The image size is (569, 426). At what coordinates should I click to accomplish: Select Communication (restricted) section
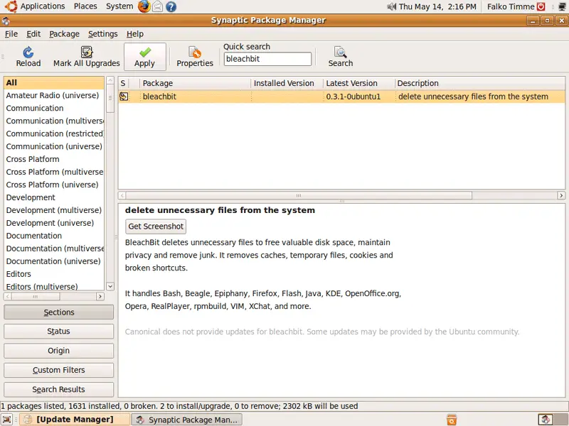(x=54, y=133)
